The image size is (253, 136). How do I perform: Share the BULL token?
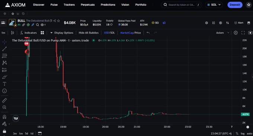click(x=55, y=20)
